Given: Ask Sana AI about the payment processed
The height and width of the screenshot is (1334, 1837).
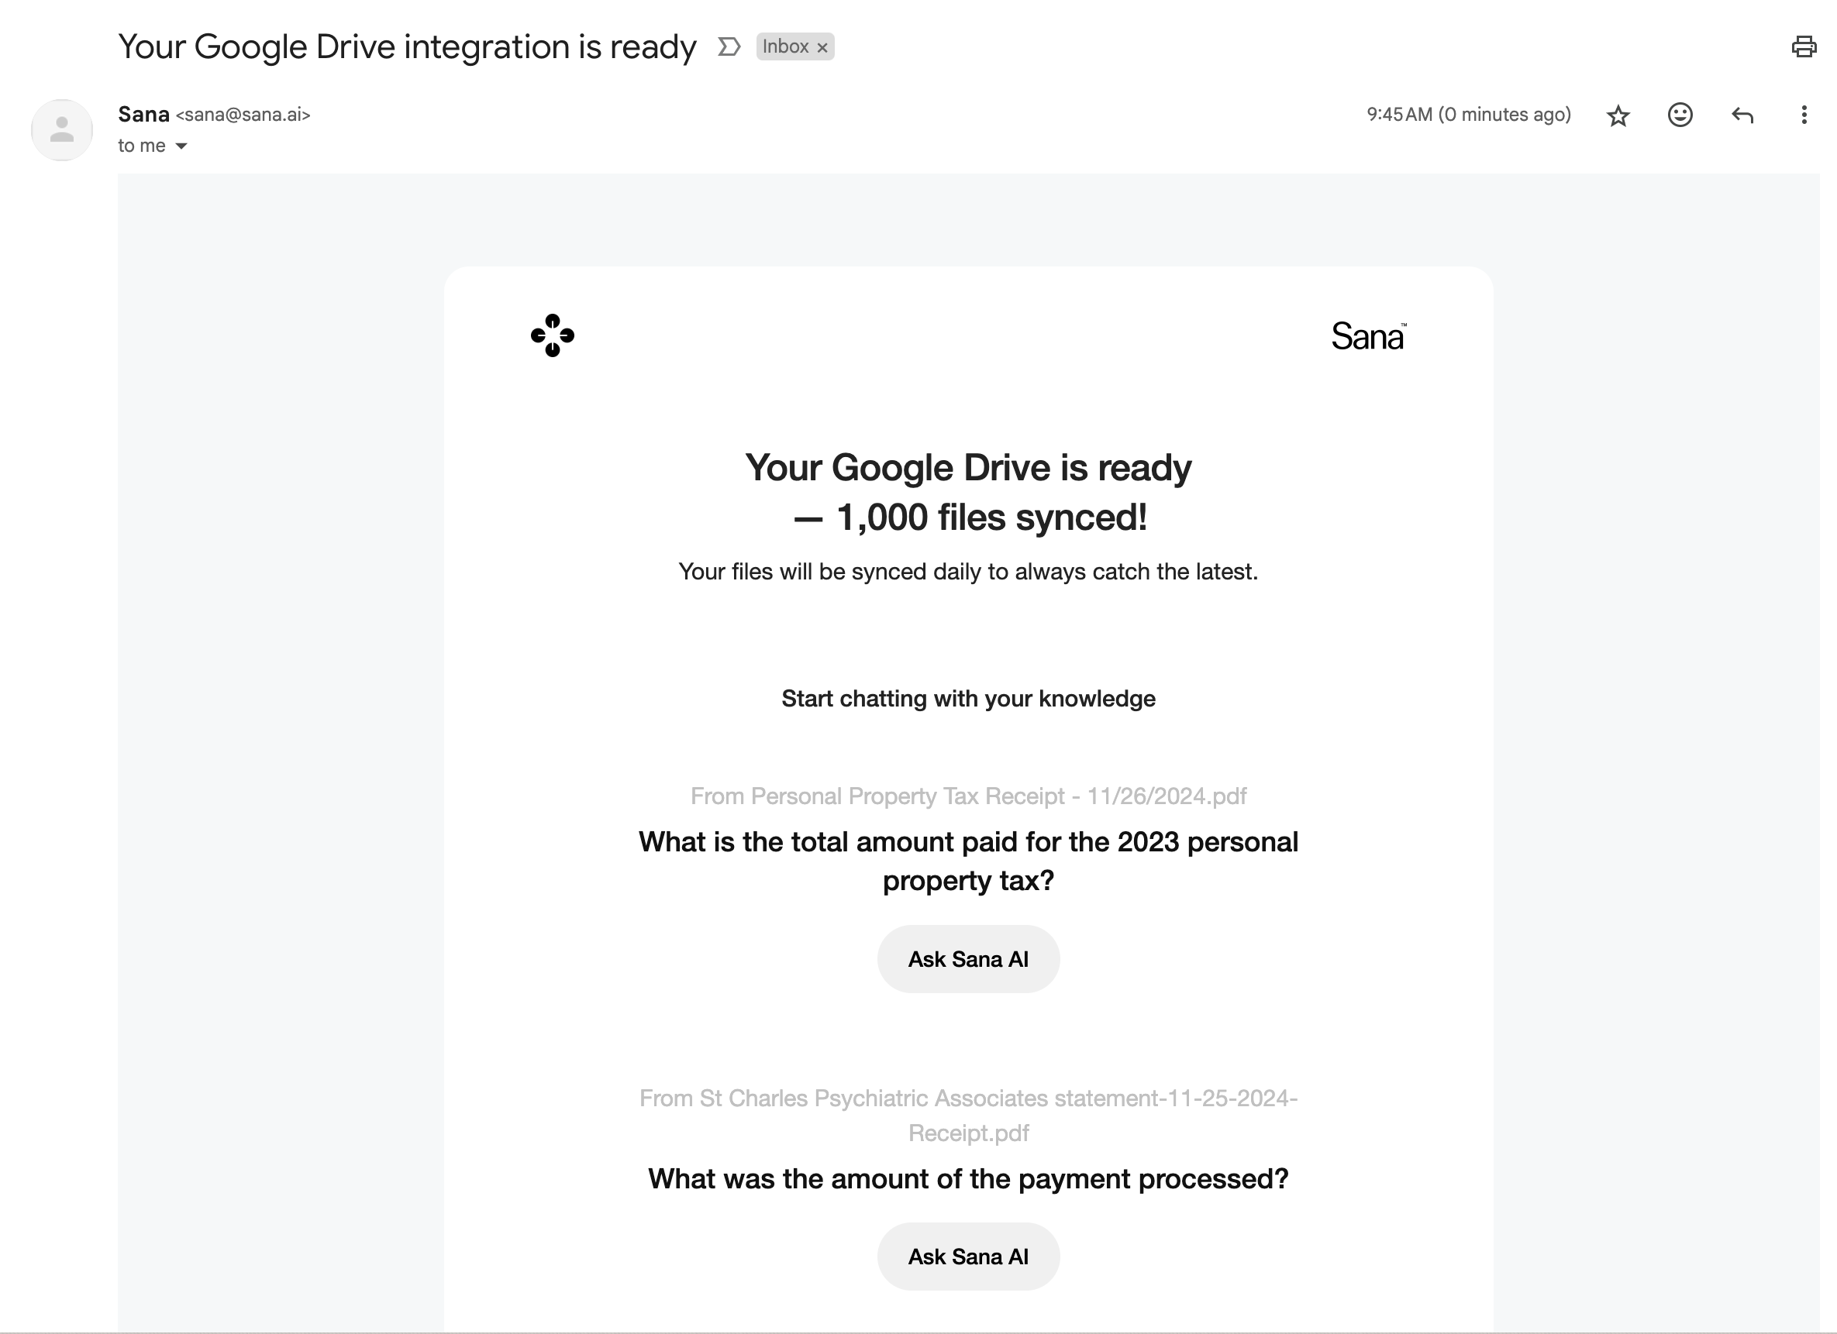Looking at the screenshot, I should [x=968, y=1257].
